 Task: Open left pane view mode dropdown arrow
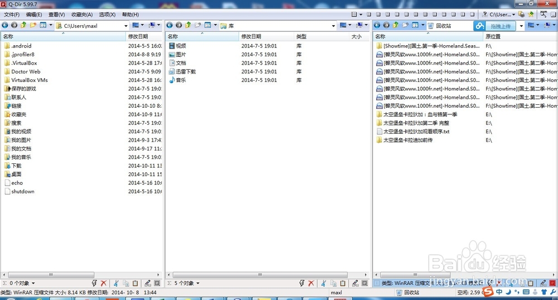pos(51,25)
